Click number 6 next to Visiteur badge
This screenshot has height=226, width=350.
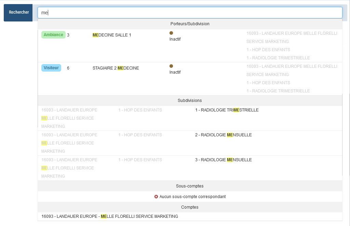click(68, 68)
